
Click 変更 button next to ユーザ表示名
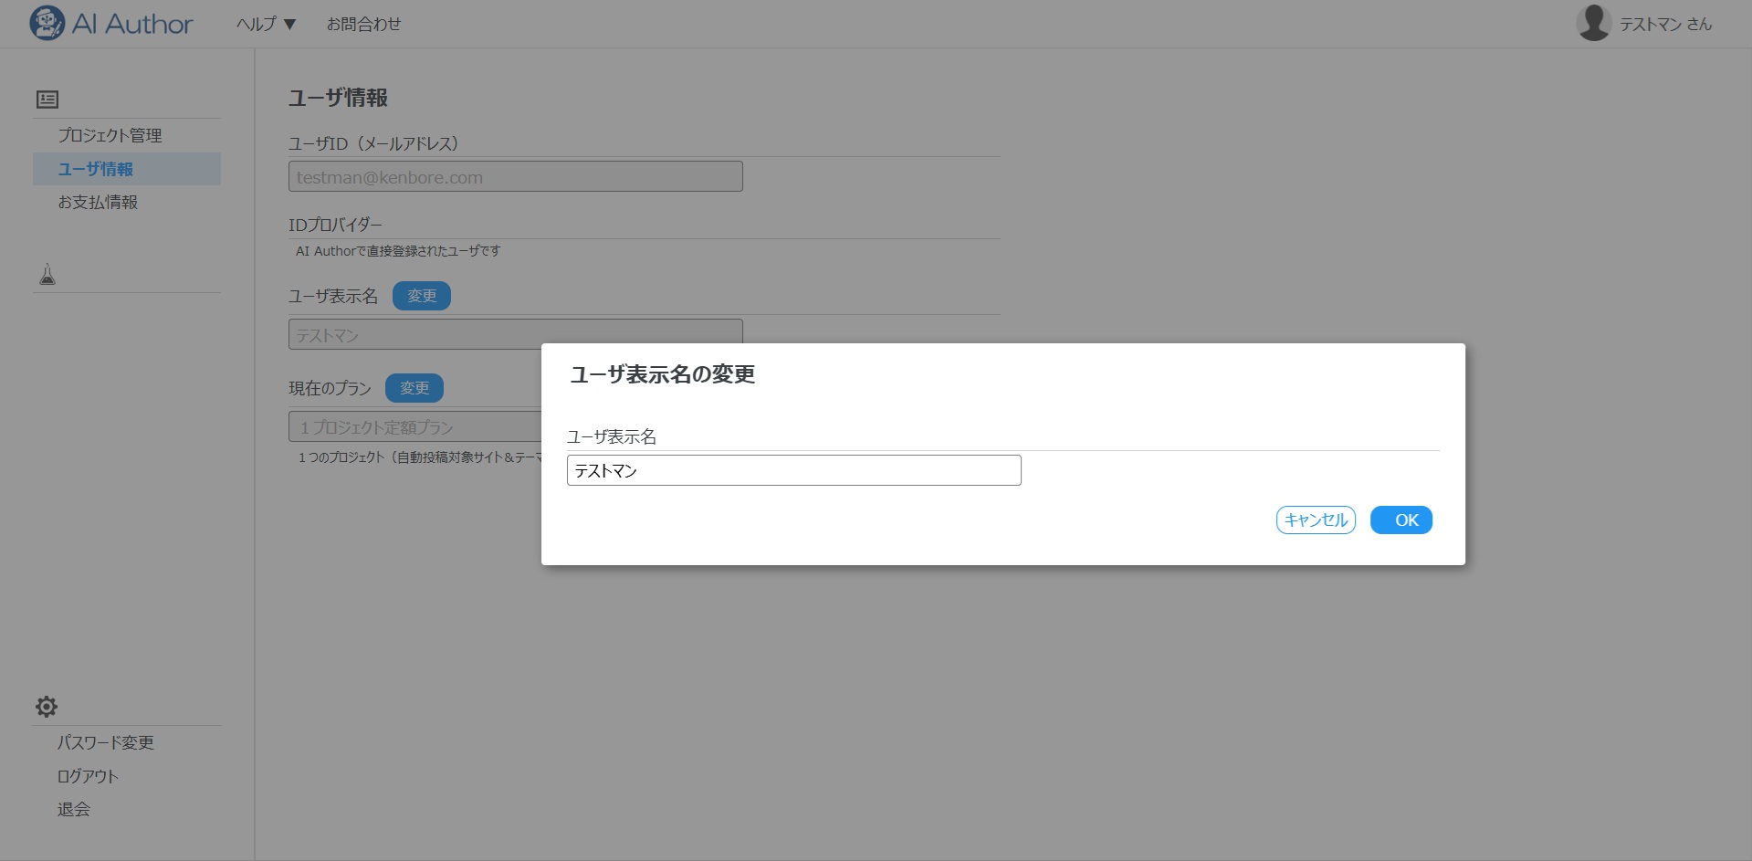point(421,296)
